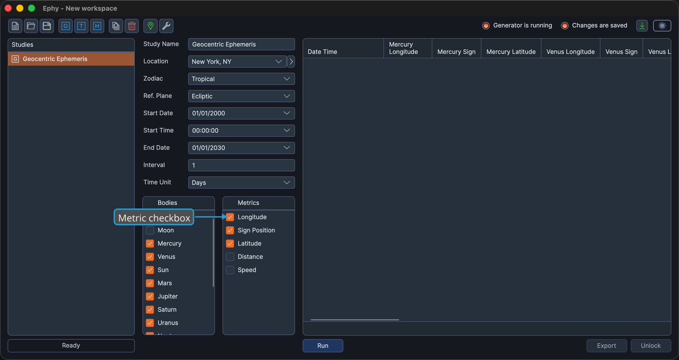This screenshot has height=360, width=679.
Task: Delete the study with the red trash icon
Action: click(x=132, y=26)
